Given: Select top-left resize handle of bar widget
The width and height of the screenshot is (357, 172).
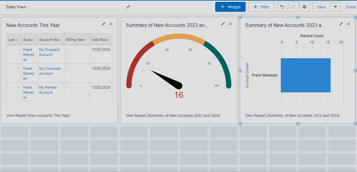Looking at the screenshot, I should 240,17.
